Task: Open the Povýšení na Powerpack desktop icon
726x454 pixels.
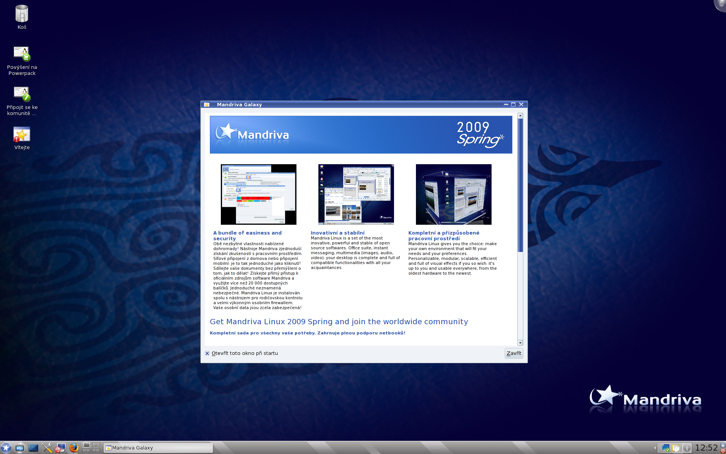Action: click(x=22, y=61)
